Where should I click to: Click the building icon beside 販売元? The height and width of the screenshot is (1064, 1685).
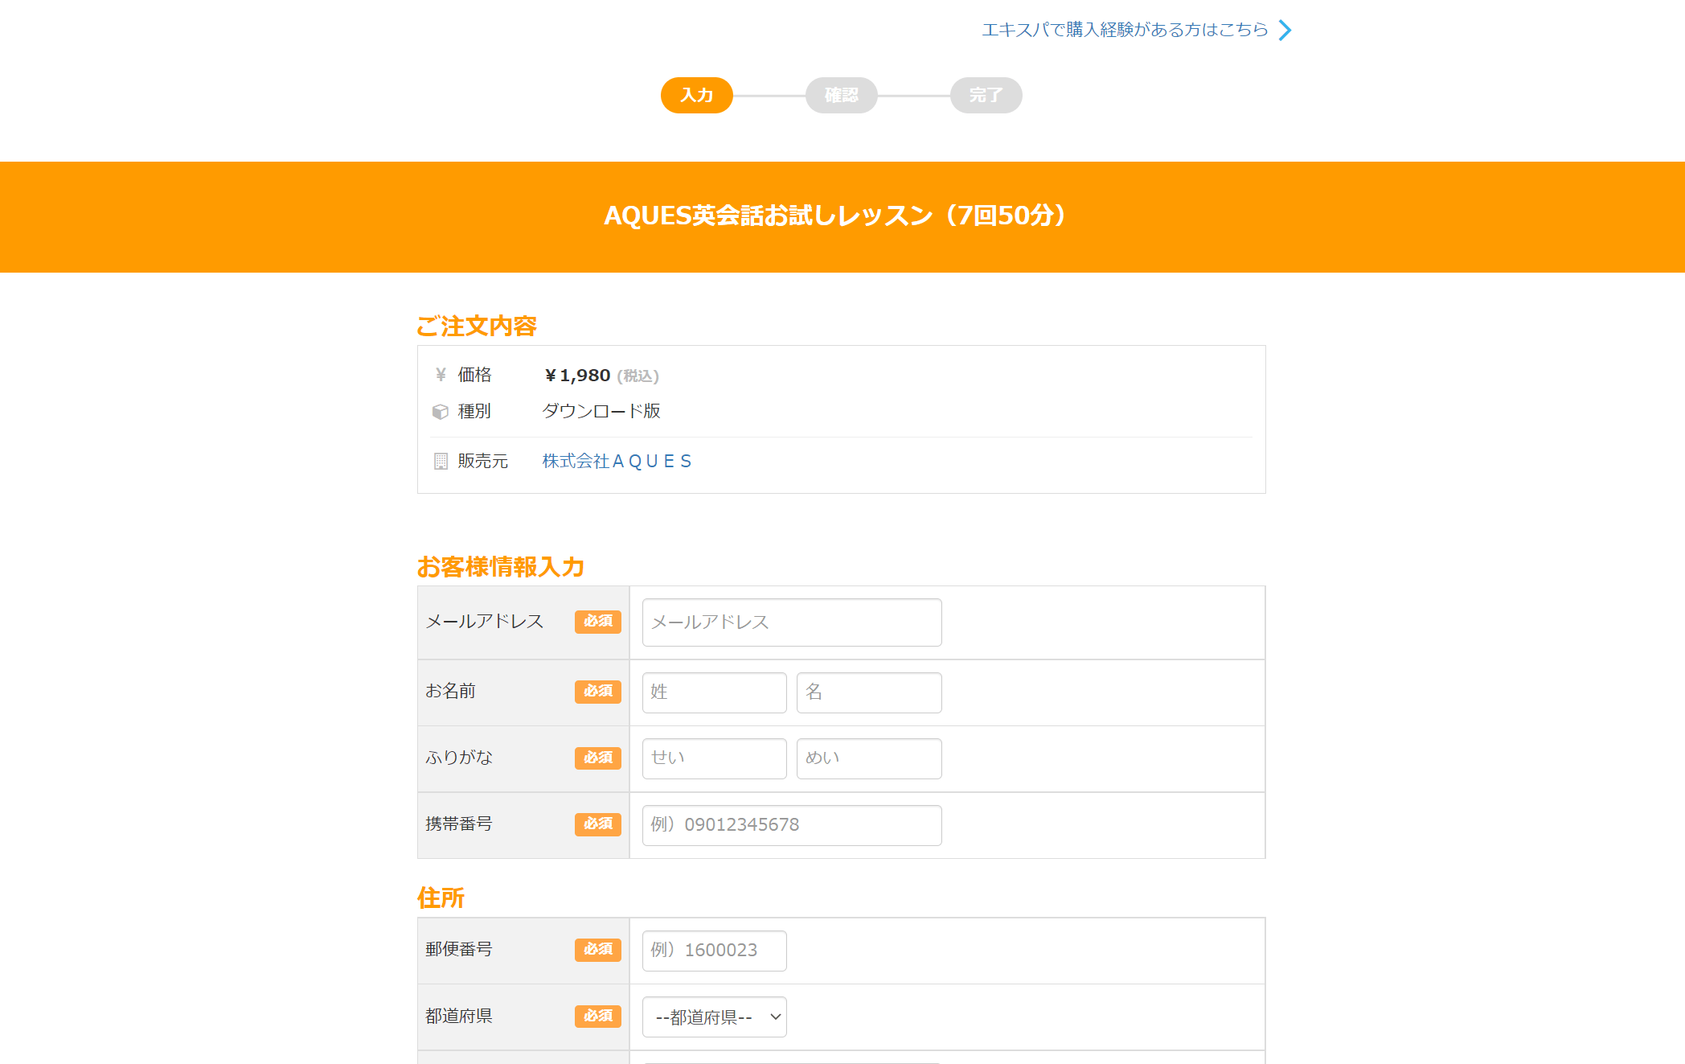pos(441,462)
